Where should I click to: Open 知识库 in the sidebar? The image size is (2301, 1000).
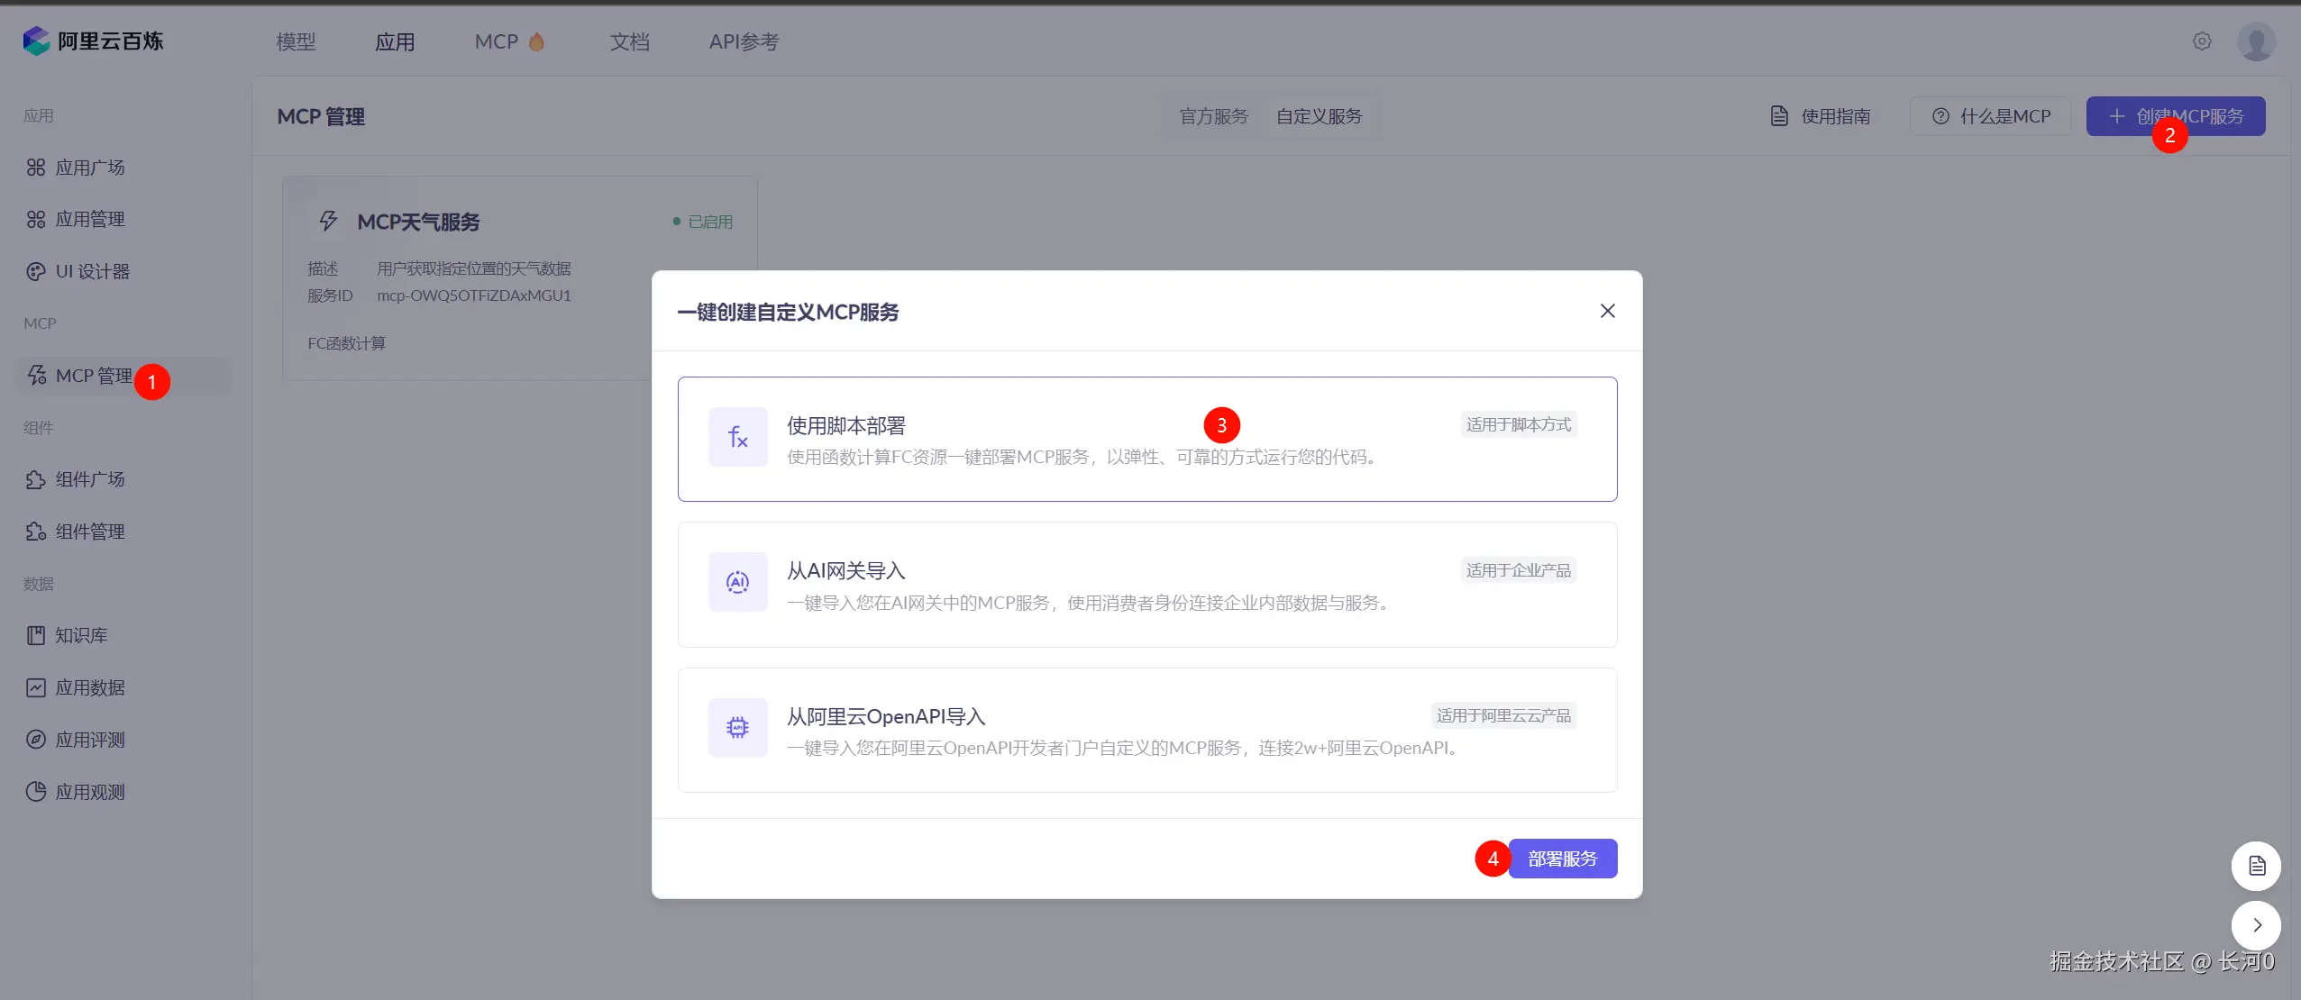pyautogui.click(x=81, y=635)
